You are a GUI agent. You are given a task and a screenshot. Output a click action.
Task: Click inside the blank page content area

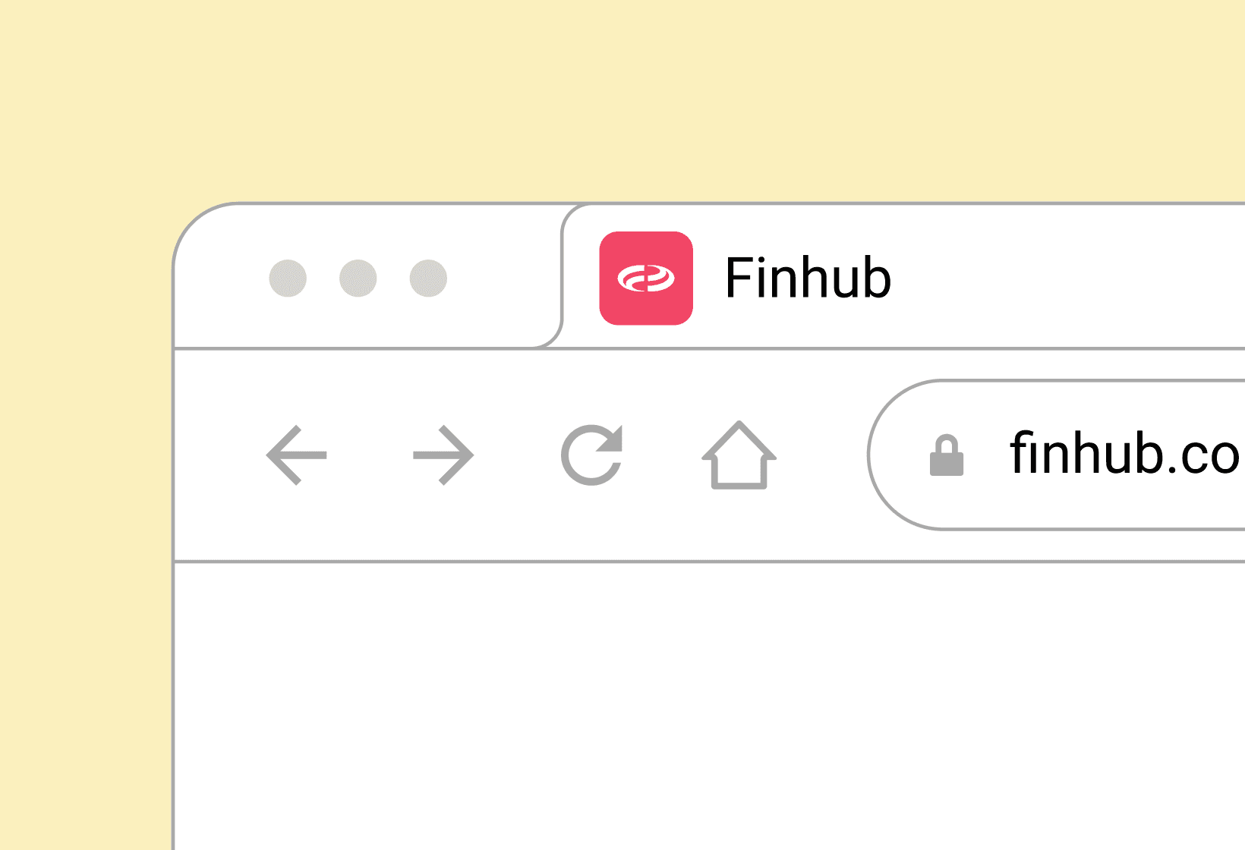point(710,706)
